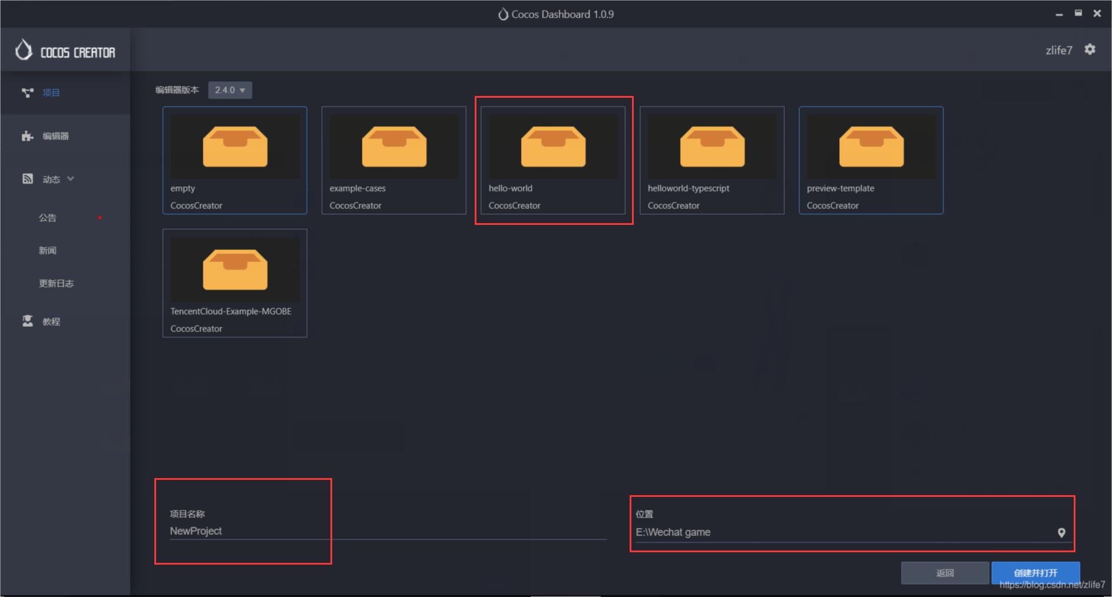Open the 教程 tutorial icon

(x=27, y=321)
